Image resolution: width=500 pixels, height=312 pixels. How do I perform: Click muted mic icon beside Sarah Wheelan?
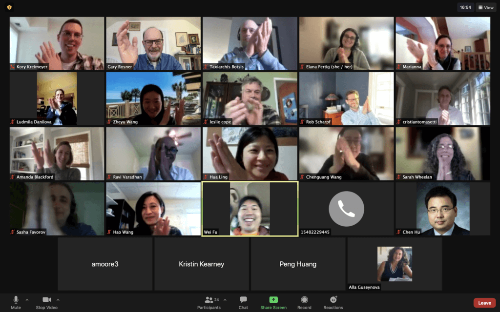click(x=398, y=177)
